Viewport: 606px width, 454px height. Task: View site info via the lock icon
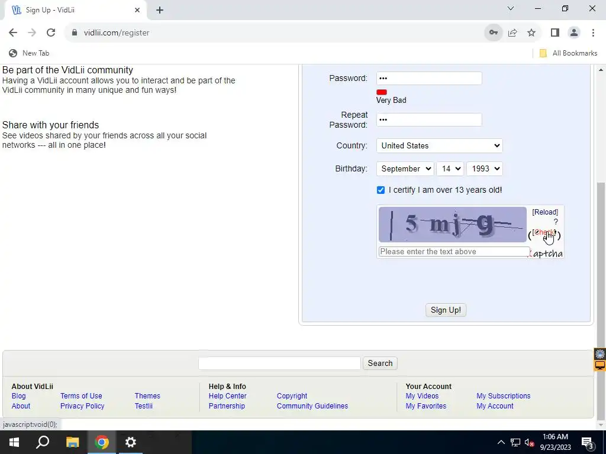coord(75,33)
